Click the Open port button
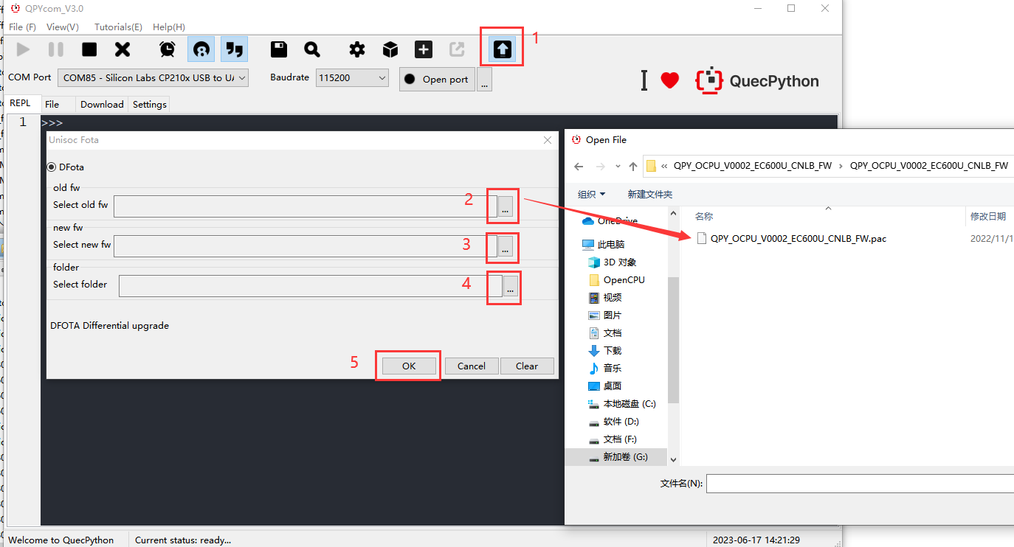The width and height of the screenshot is (1014, 547). (437, 80)
